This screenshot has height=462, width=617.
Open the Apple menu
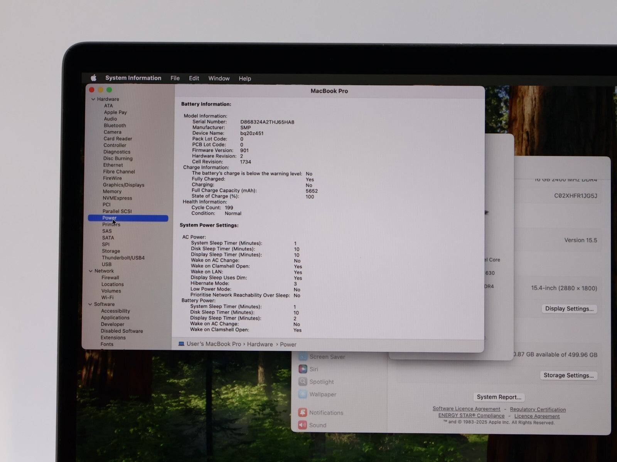93,78
